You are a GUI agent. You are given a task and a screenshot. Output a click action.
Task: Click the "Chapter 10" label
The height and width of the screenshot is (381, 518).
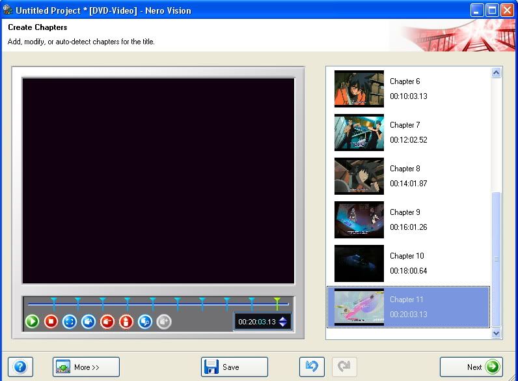point(407,256)
